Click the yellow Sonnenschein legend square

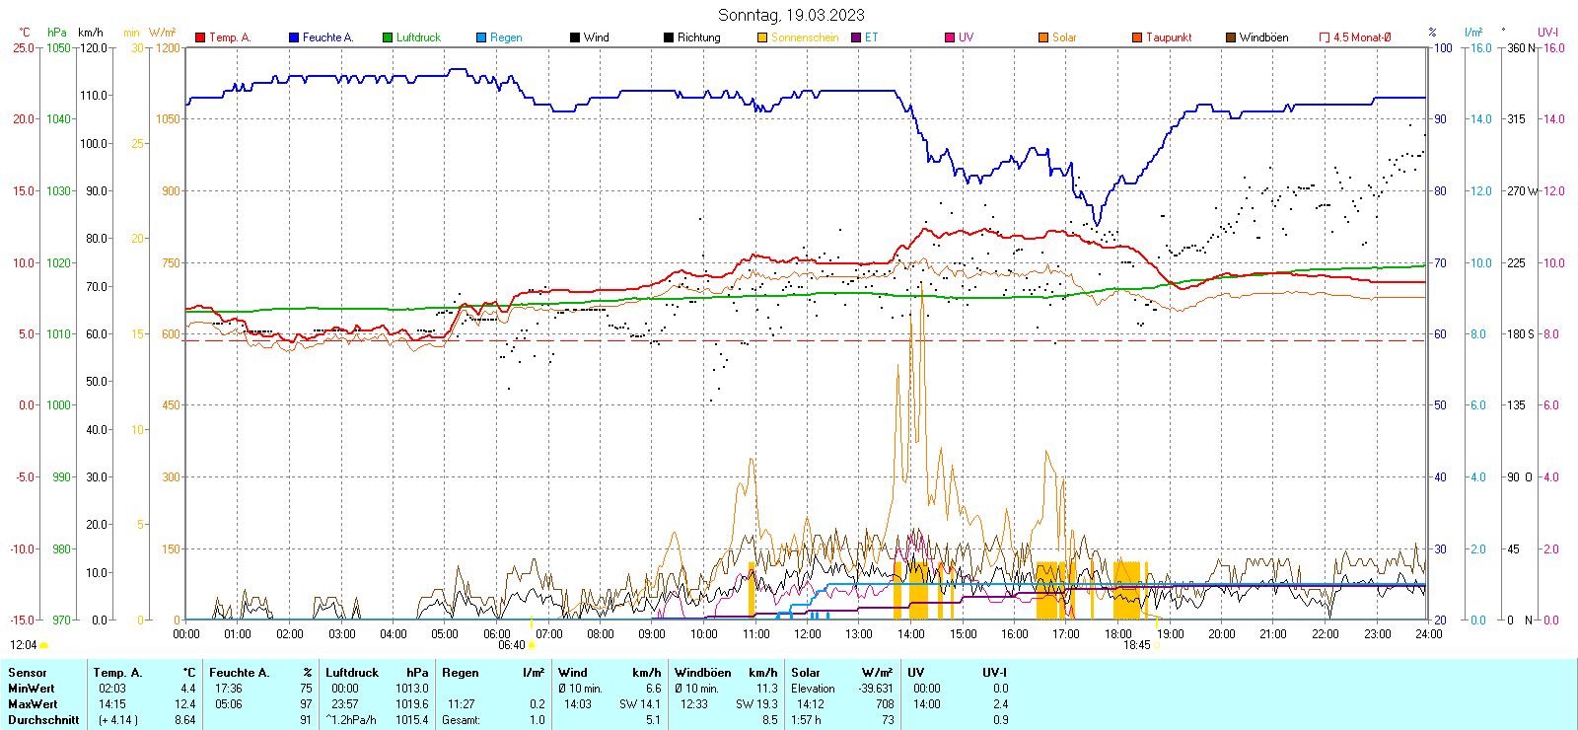(762, 37)
